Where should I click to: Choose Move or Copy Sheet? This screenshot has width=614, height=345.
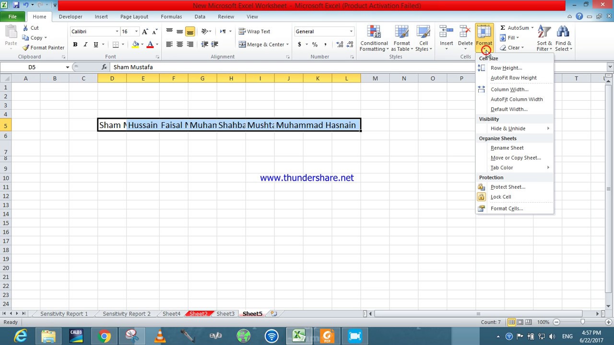point(515,158)
